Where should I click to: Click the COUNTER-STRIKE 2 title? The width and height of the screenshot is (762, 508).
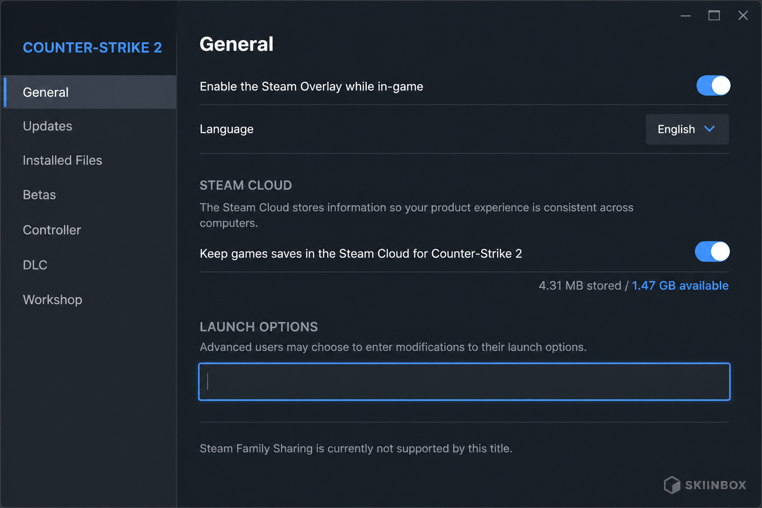[92, 48]
